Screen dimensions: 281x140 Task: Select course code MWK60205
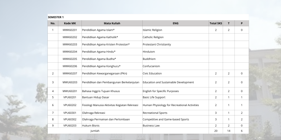pyautogui.click(x=70, y=59)
